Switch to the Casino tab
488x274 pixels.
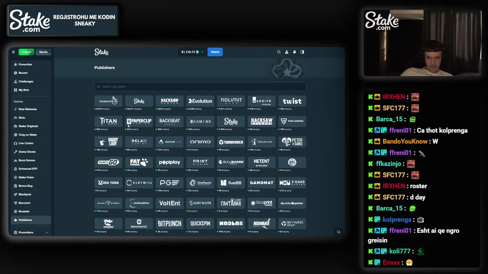tap(26, 52)
